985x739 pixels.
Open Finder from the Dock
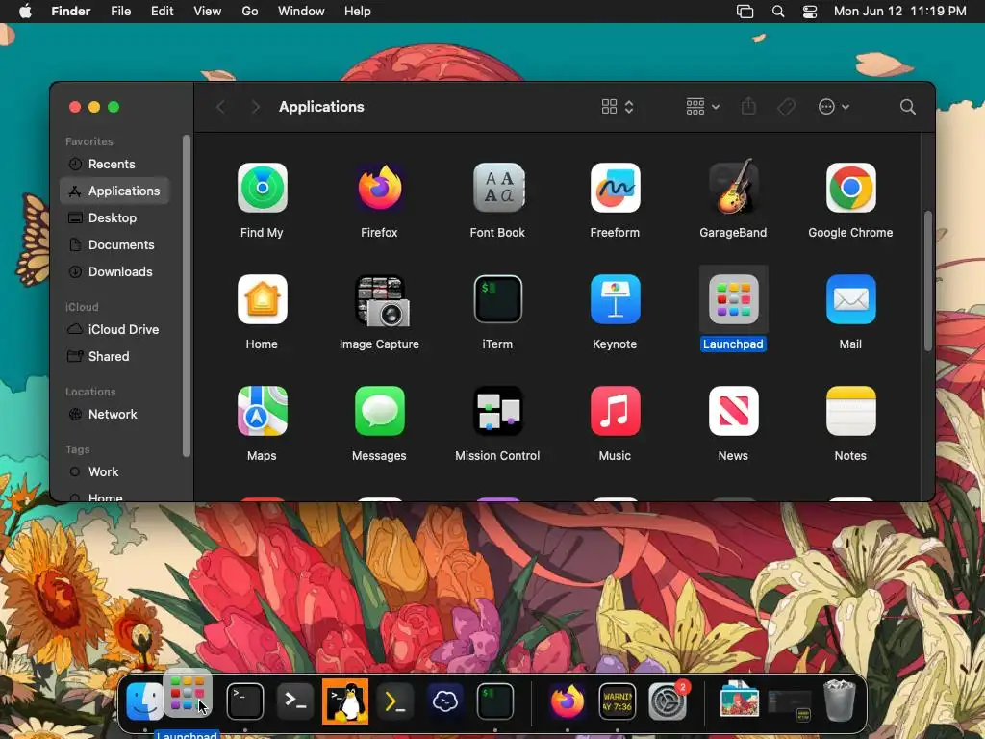[144, 701]
